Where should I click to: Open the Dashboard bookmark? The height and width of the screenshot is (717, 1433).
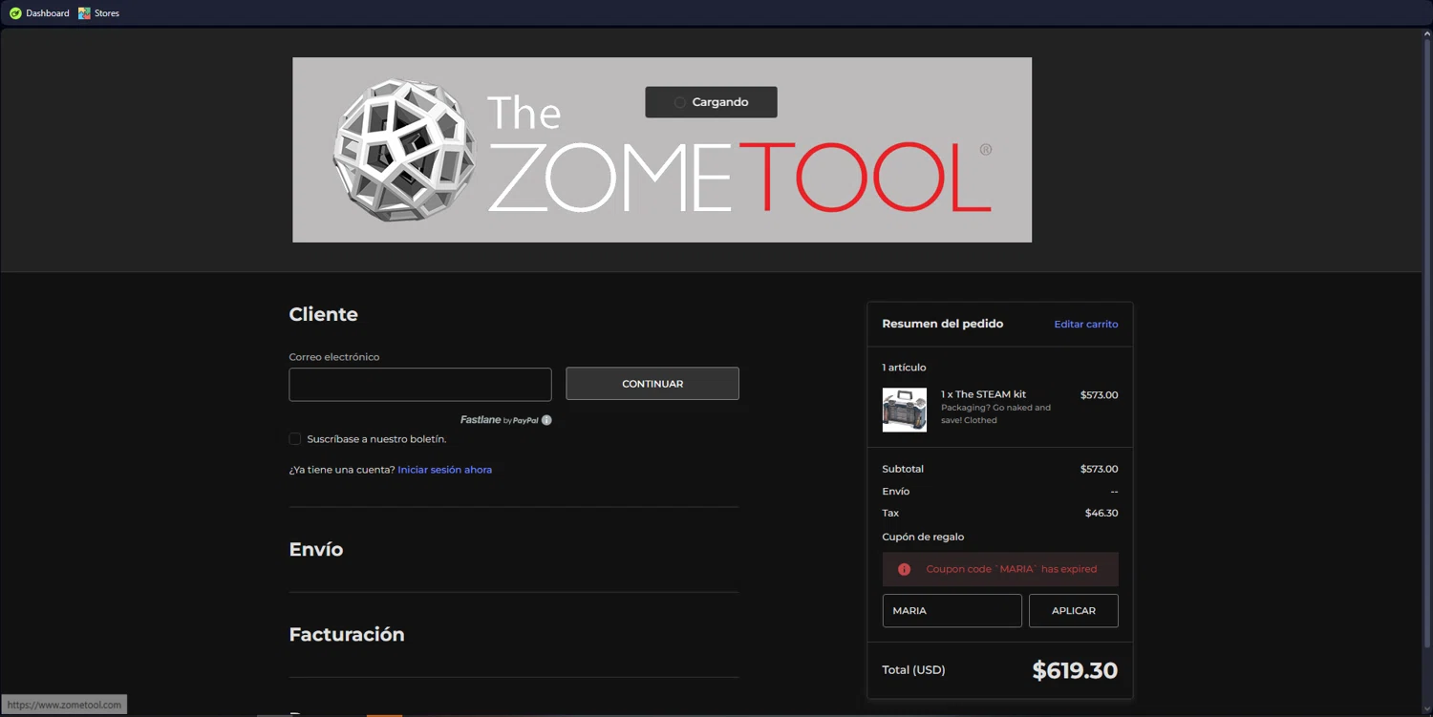(x=39, y=13)
